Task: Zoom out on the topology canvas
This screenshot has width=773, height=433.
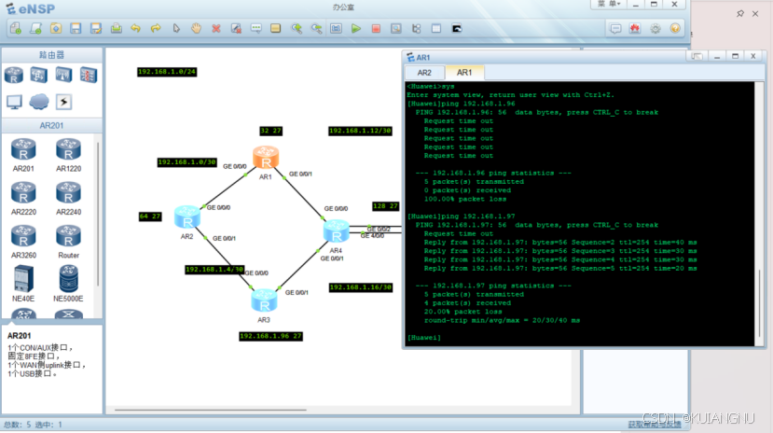Action: (x=316, y=29)
